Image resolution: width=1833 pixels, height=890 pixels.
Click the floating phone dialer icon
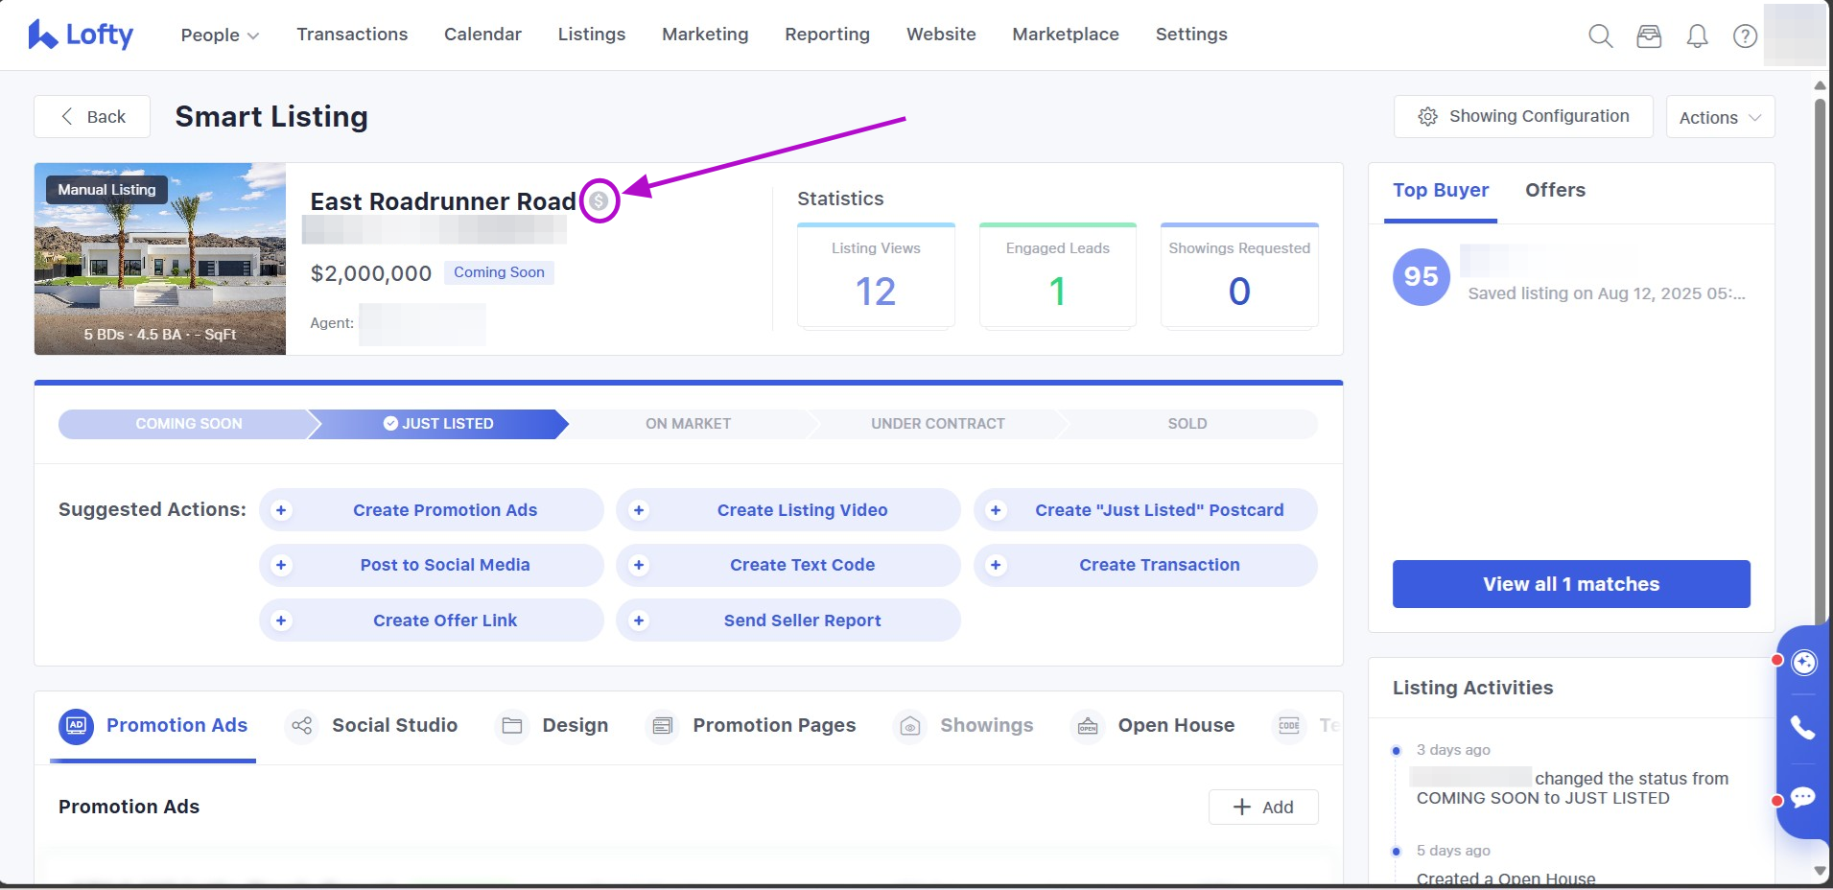coord(1803,728)
